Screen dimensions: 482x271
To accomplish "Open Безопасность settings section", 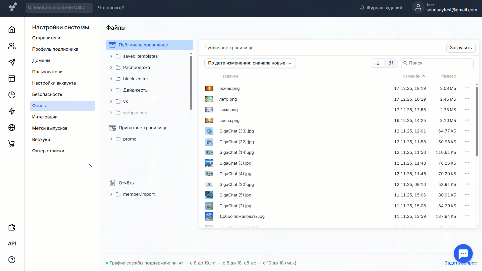I will [47, 94].
